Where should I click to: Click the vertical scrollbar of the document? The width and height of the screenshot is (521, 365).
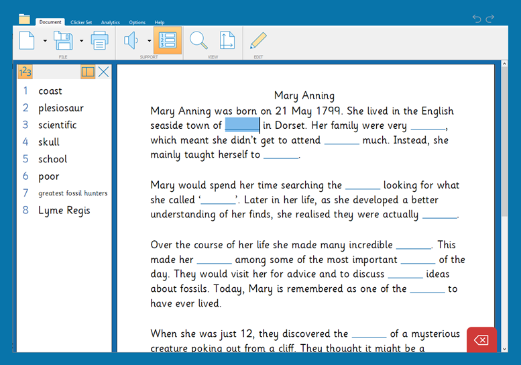(x=503, y=141)
